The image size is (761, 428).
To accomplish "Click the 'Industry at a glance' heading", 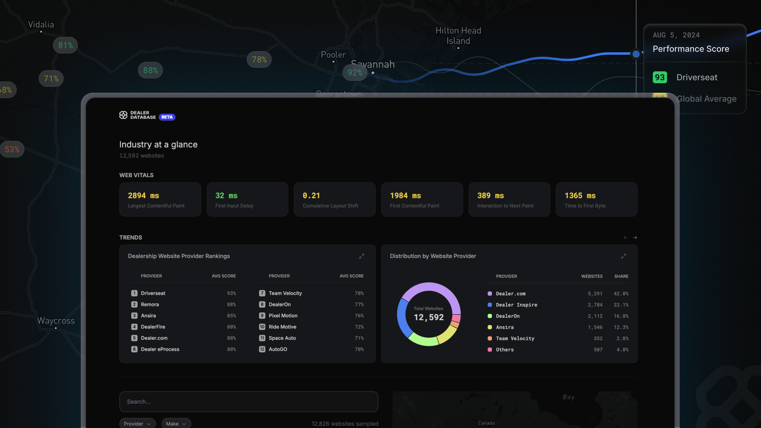I will point(158,145).
